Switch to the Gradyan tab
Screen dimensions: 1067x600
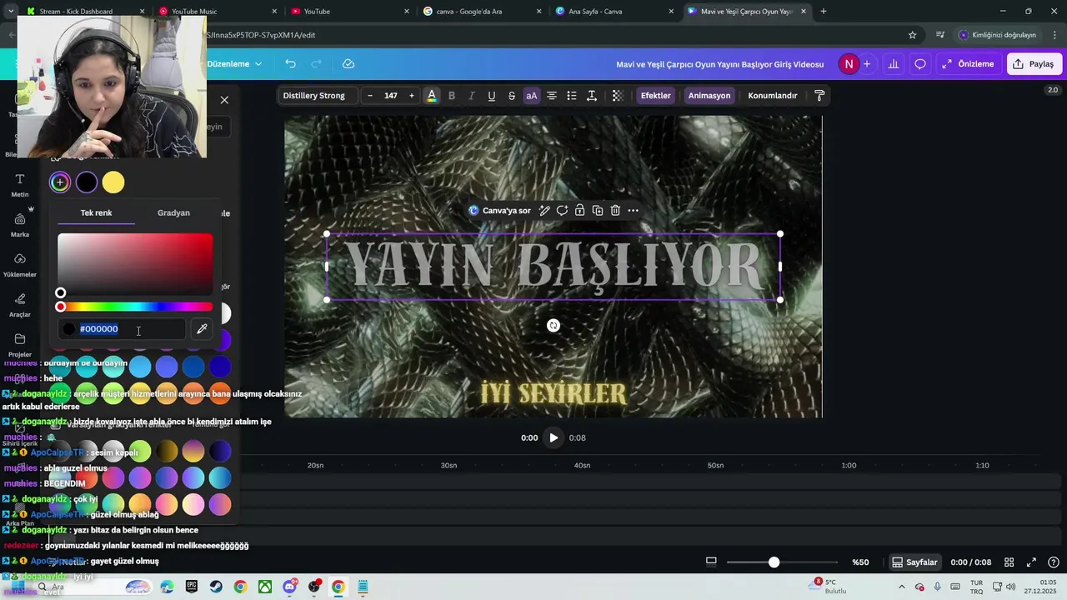point(173,213)
